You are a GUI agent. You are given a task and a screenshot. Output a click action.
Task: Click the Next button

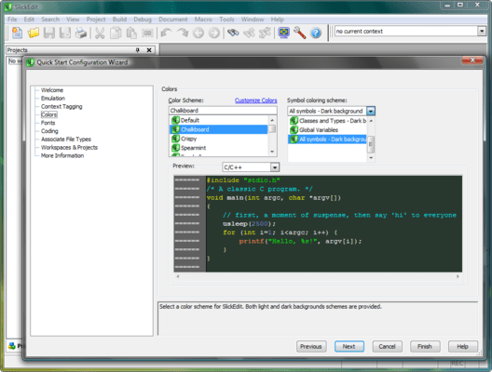coord(349,346)
